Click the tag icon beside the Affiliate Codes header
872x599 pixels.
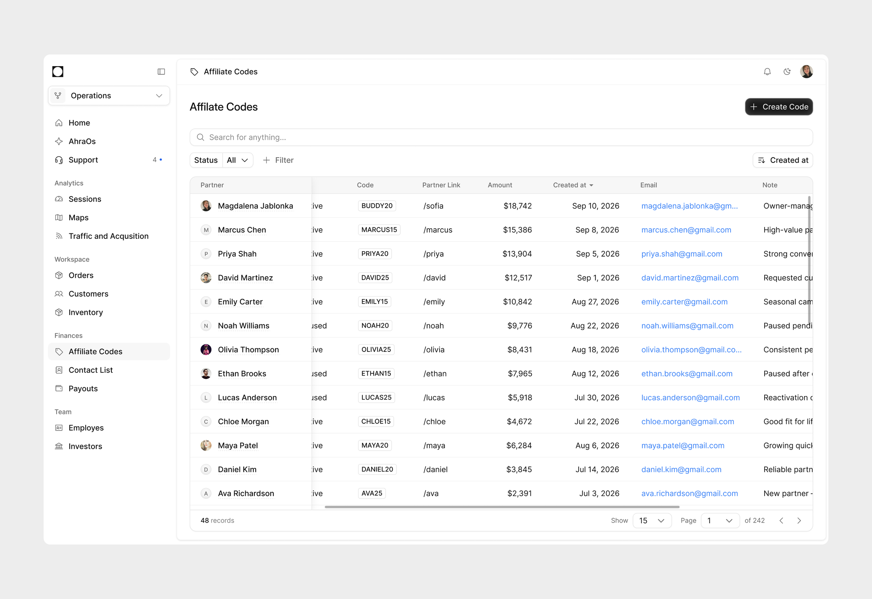tap(194, 72)
